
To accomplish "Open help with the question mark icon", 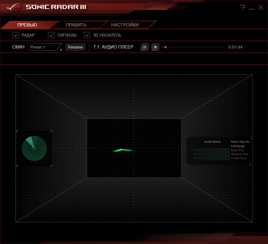I will [x=243, y=7].
